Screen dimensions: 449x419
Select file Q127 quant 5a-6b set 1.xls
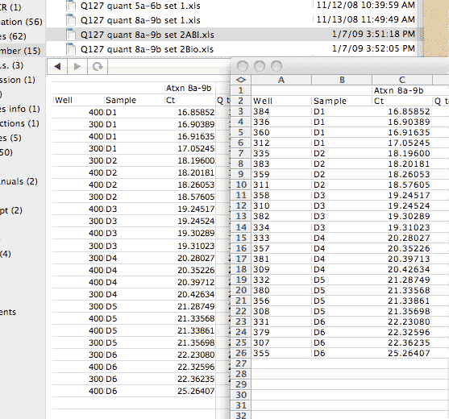tap(140, 6)
